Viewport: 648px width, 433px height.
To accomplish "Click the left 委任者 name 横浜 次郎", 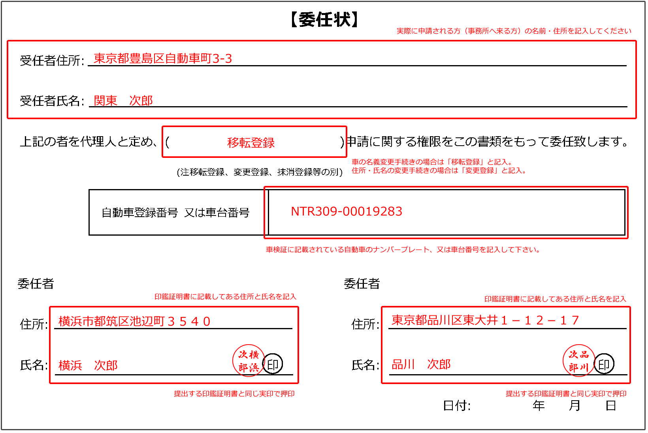I will [88, 365].
